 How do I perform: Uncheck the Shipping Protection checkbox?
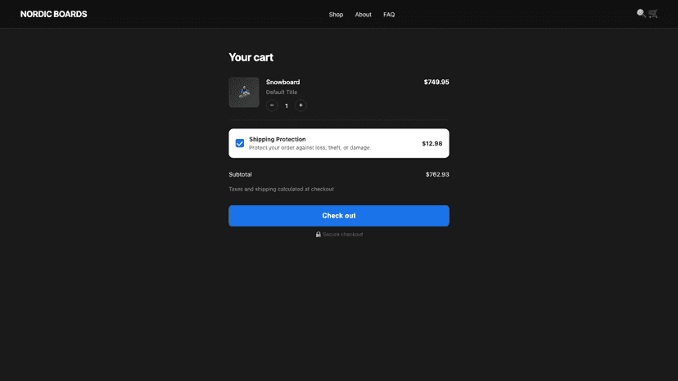(x=240, y=143)
